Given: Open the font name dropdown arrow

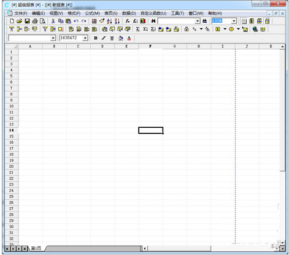Looking at the screenshot, I should pos(53,38).
